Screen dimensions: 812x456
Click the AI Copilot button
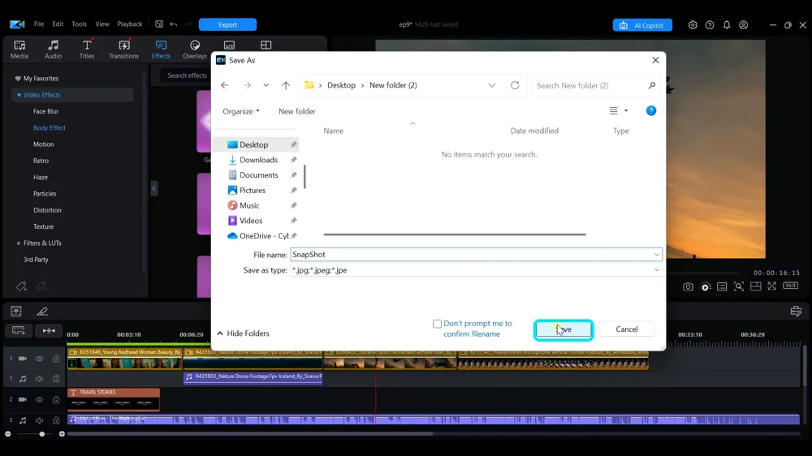(642, 25)
